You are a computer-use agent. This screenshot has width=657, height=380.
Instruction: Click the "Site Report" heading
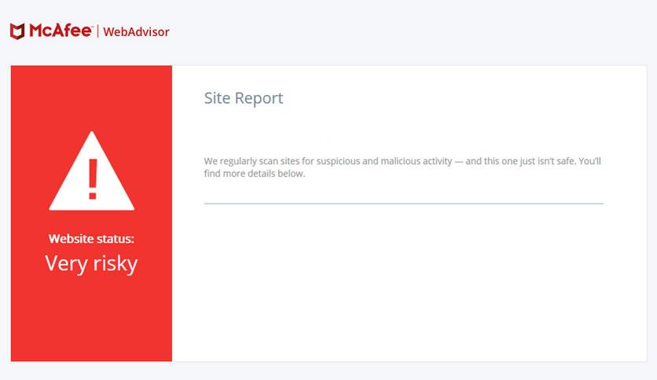(244, 98)
